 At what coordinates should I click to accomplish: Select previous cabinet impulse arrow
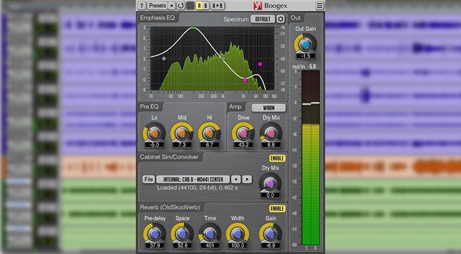(237, 179)
